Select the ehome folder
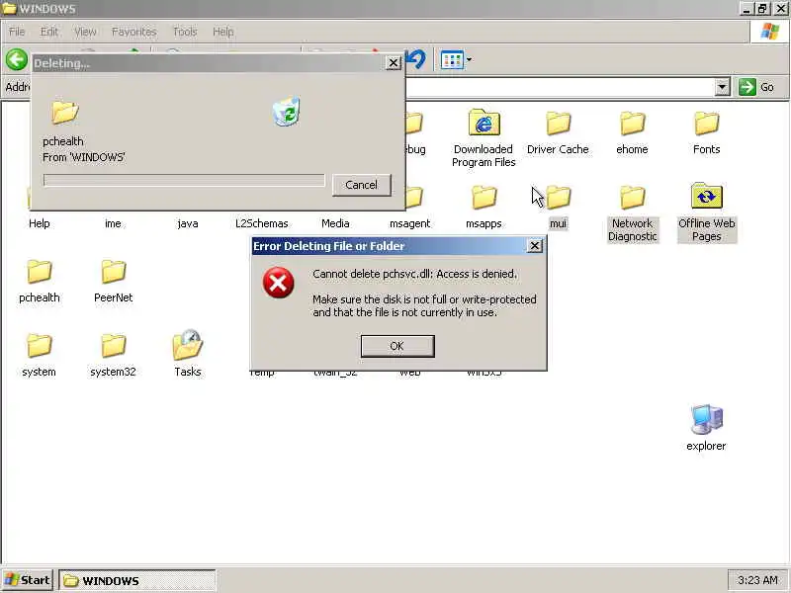 [x=632, y=132]
